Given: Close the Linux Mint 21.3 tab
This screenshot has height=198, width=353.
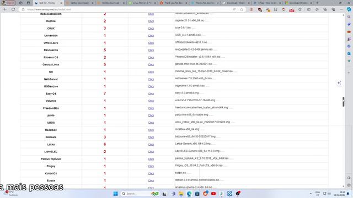Looking at the screenshot, I should point(155,3).
